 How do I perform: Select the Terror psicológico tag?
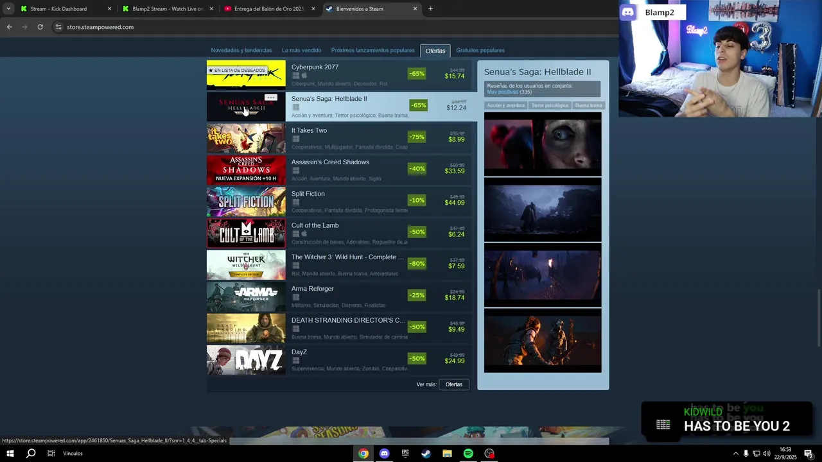pyautogui.click(x=550, y=105)
